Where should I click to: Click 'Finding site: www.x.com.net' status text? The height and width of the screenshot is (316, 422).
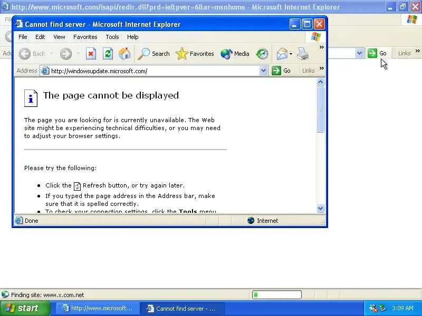coord(47,295)
